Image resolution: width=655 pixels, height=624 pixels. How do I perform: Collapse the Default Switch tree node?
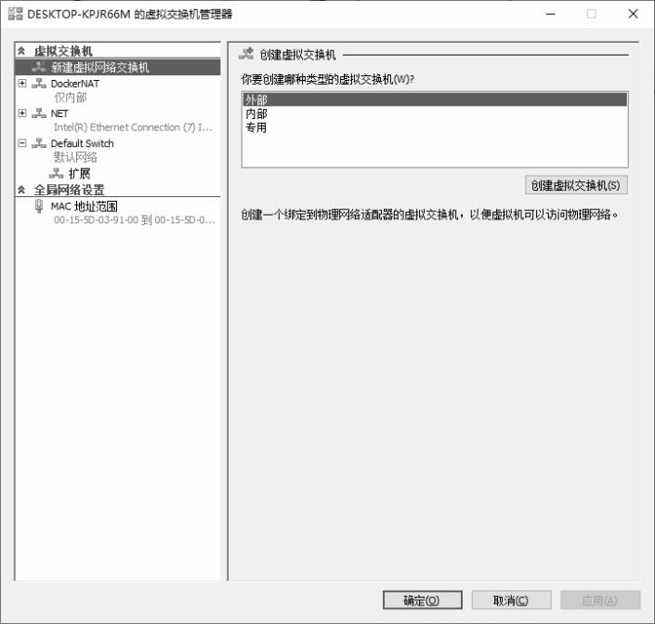coord(22,143)
